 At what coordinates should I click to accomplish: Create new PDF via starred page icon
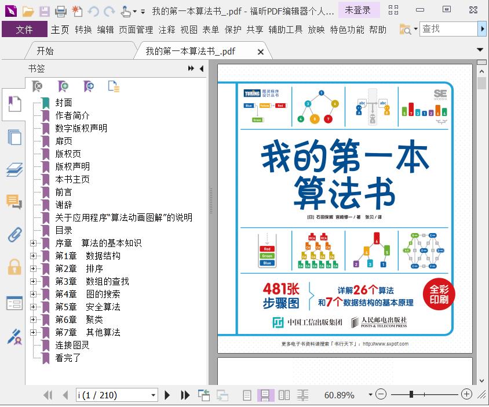[77, 12]
